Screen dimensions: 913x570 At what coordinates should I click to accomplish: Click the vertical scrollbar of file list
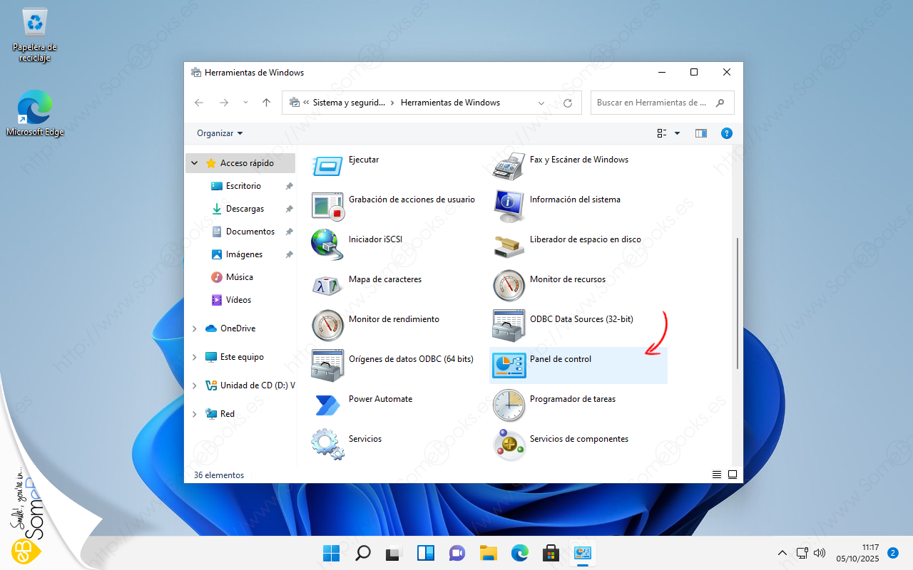click(x=736, y=303)
